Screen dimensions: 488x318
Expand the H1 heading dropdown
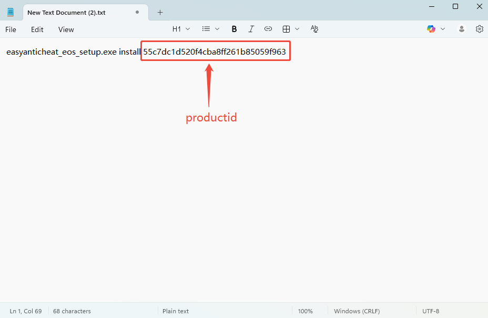181,29
